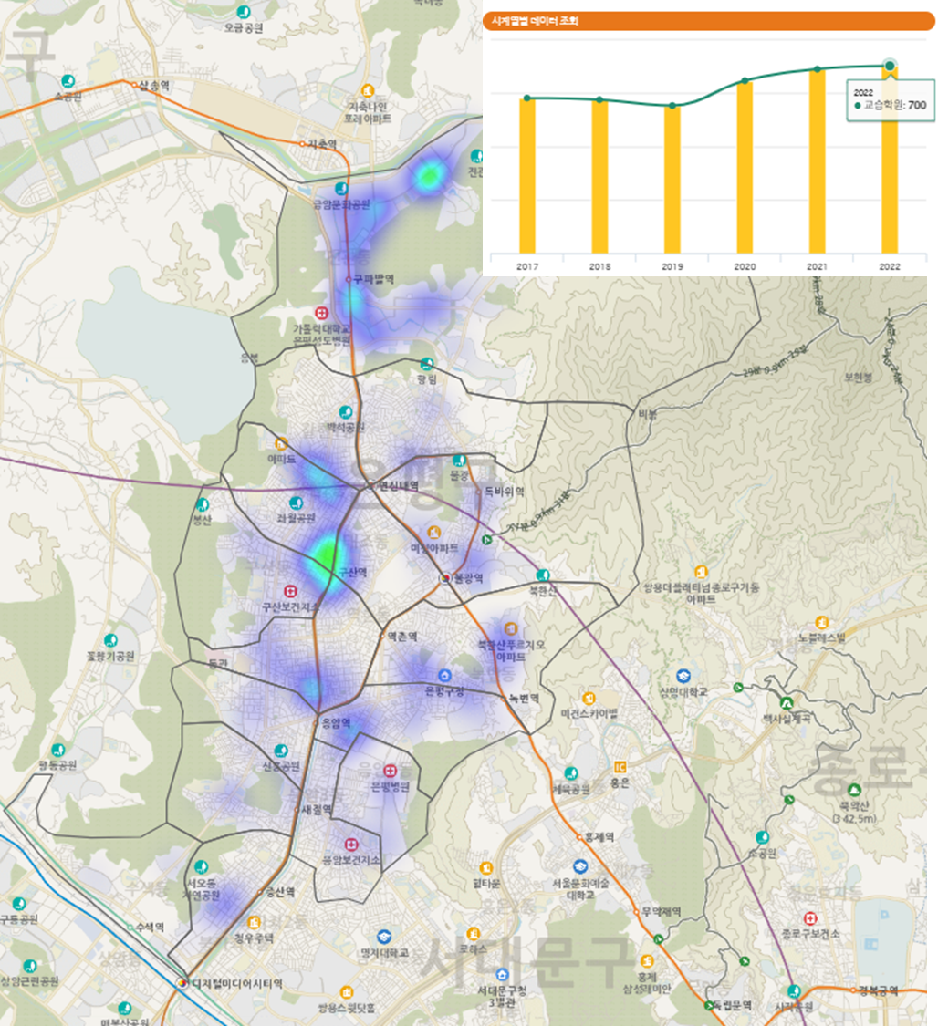Click the 수색역 station label
This screenshot has height=1026, width=938.
[150, 928]
